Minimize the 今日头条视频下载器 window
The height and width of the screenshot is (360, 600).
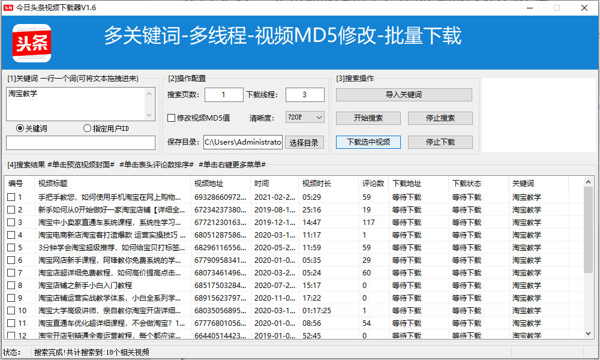tap(530, 8)
